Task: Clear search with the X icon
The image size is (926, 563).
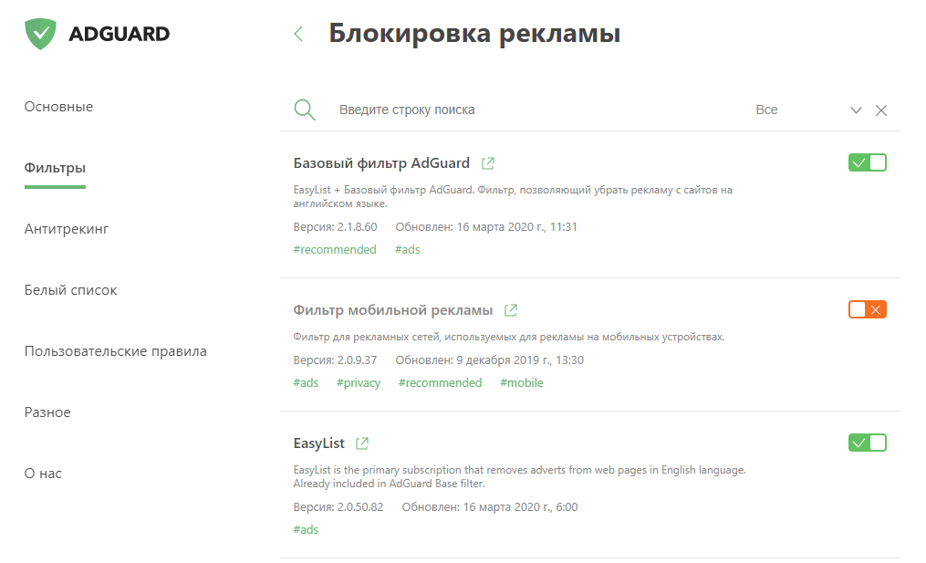Action: [x=881, y=110]
